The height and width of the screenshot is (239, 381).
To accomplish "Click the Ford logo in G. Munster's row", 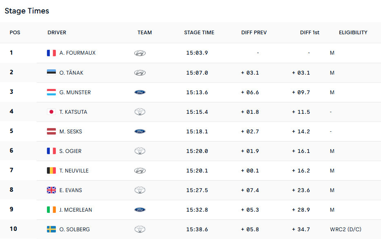I will click(140, 92).
